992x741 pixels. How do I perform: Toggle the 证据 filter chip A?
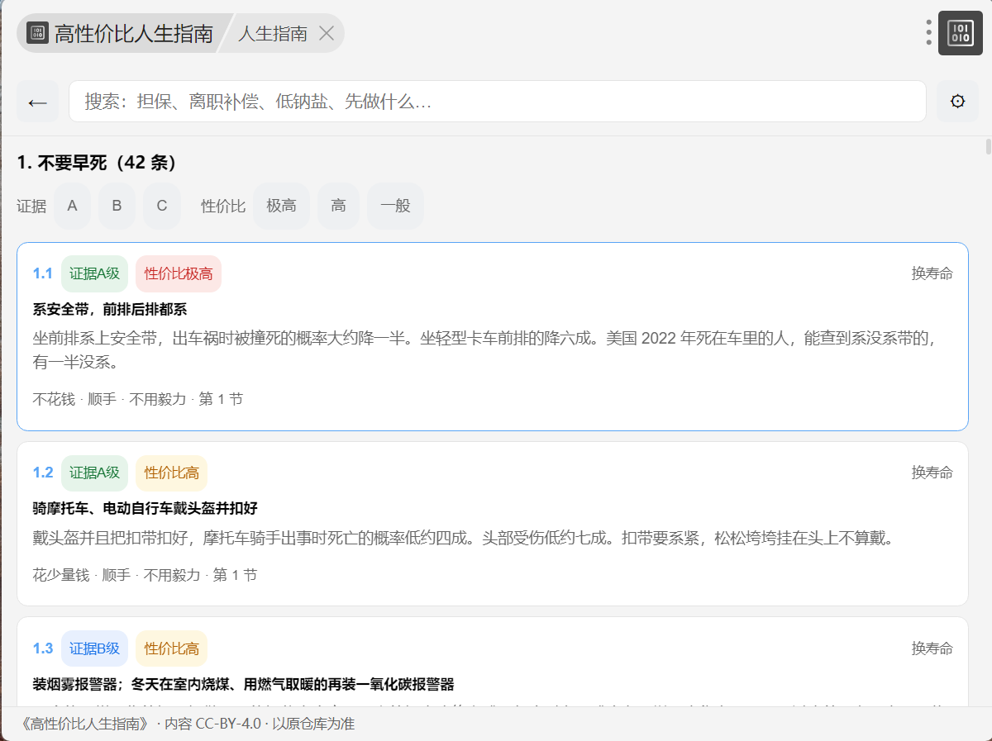(73, 206)
